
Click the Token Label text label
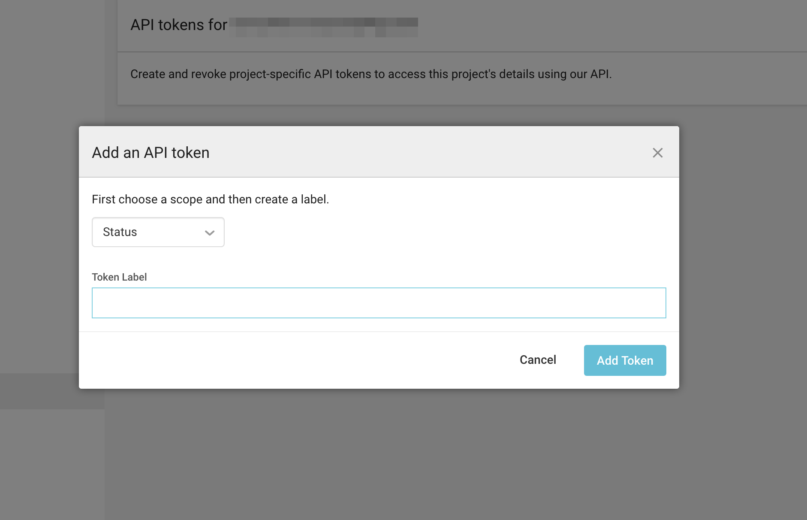(119, 277)
